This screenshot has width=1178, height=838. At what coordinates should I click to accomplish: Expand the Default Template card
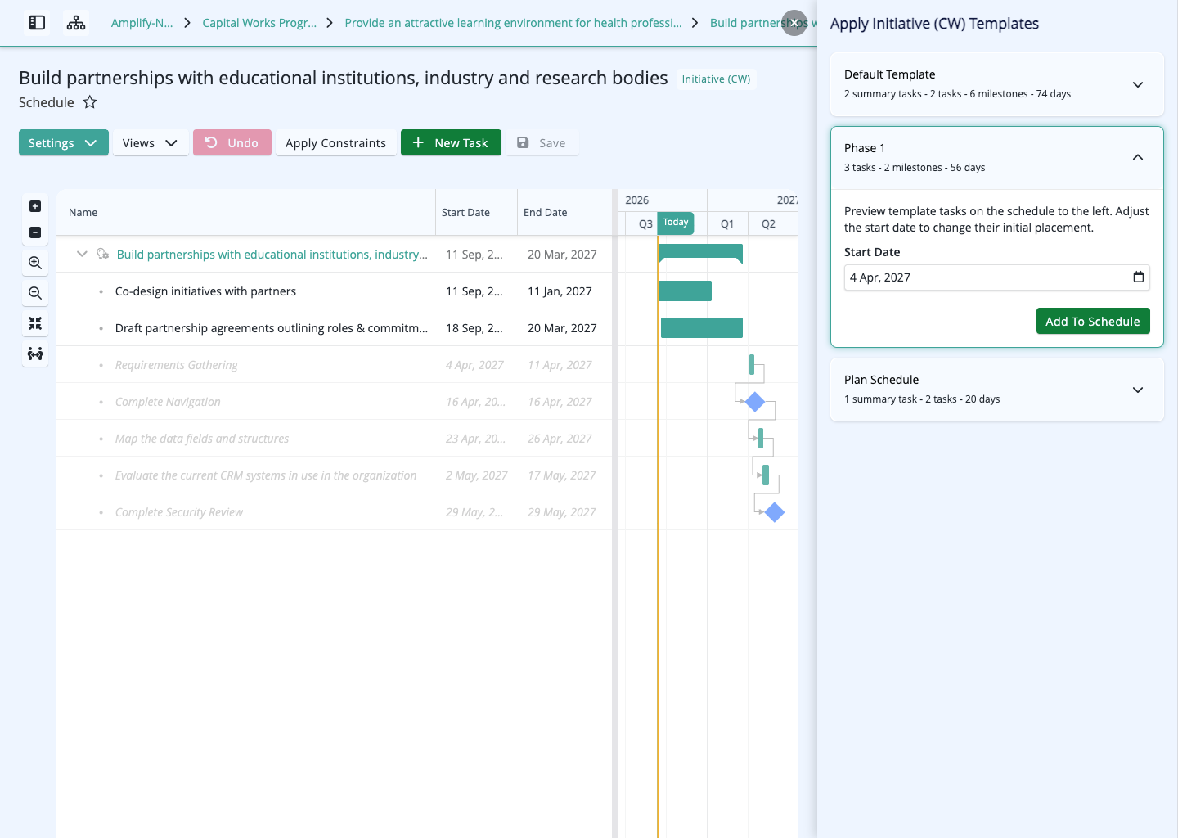[1138, 84]
